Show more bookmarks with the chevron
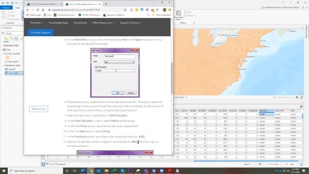The width and height of the screenshot is (309, 174). (x=148, y=15)
